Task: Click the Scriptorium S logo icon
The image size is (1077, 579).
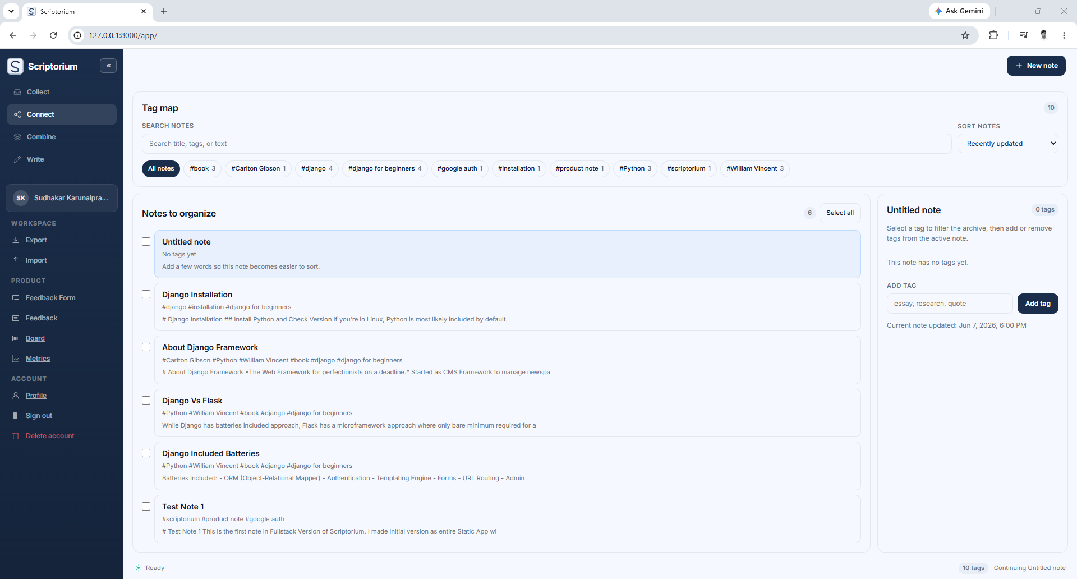Action: coord(15,66)
